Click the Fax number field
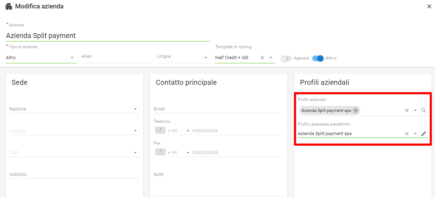435x197 pixels. (x=238, y=153)
